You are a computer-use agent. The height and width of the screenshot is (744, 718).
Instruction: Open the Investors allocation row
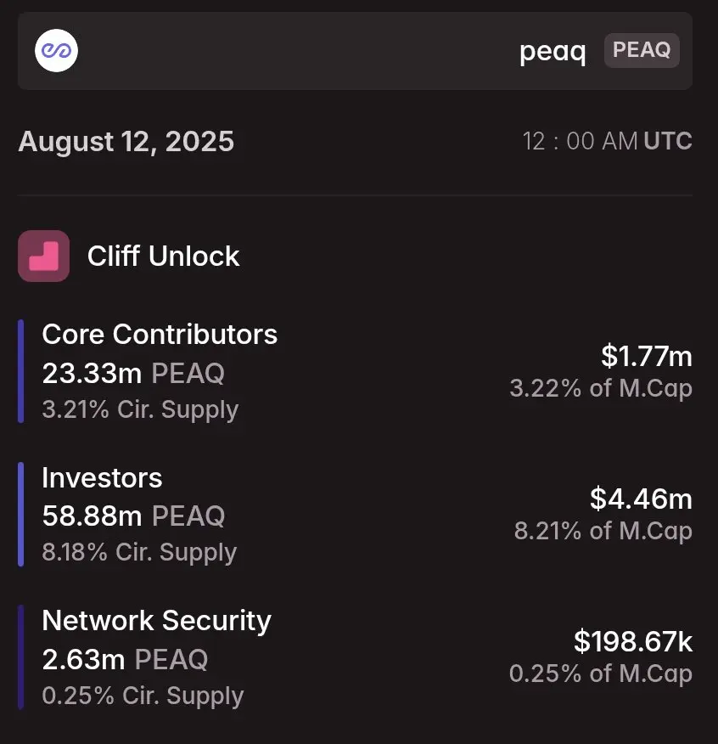[356, 515]
